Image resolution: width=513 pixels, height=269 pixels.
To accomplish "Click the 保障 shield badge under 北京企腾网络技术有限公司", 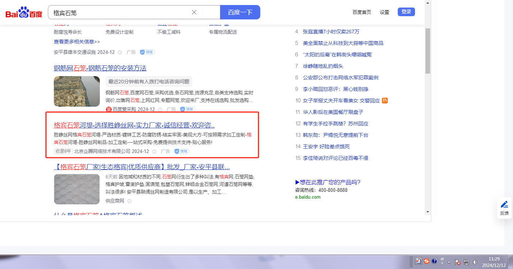I will tap(182, 152).
